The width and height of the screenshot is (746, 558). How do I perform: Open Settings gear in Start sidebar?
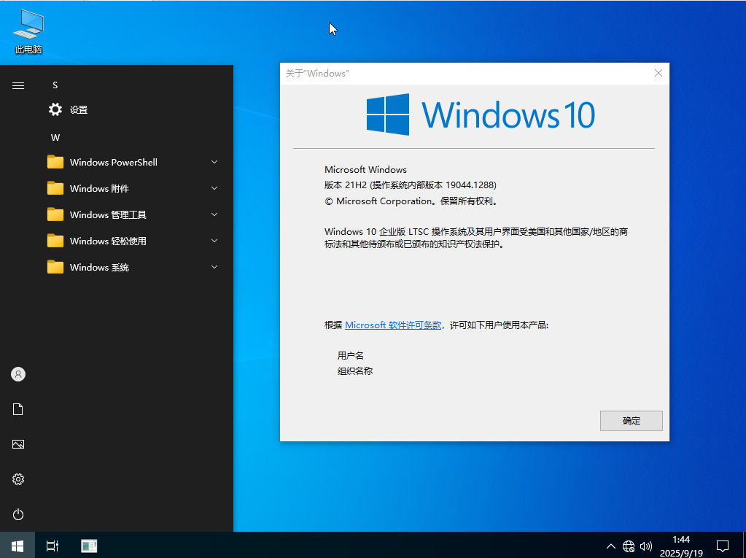point(18,479)
